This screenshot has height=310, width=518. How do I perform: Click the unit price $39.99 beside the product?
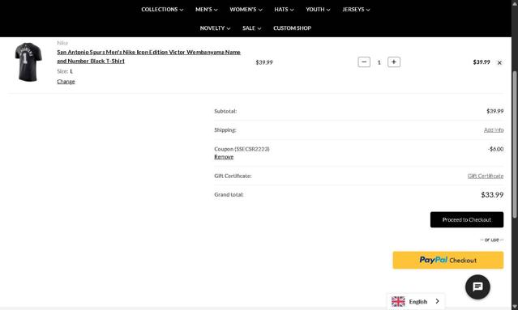[x=264, y=62]
